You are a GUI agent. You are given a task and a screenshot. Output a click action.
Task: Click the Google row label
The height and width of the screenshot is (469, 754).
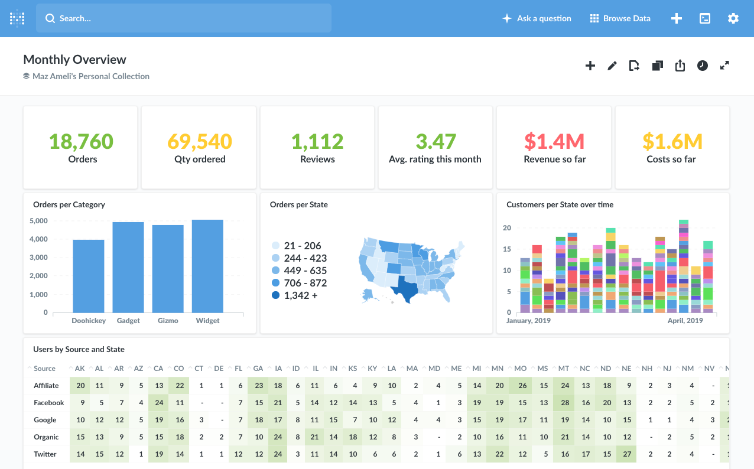click(45, 420)
